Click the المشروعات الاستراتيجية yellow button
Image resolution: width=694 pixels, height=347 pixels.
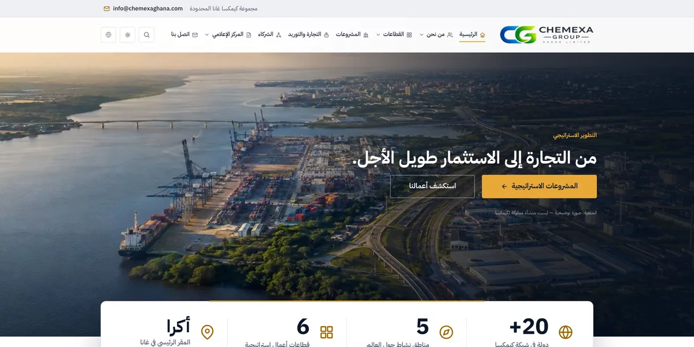click(539, 186)
